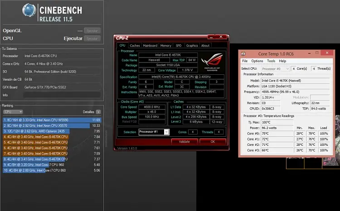Click the CPU-Z Name field Intel Core i5 4670K
Viewport: 340px width, 211px height.
click(x=168, y=55)
